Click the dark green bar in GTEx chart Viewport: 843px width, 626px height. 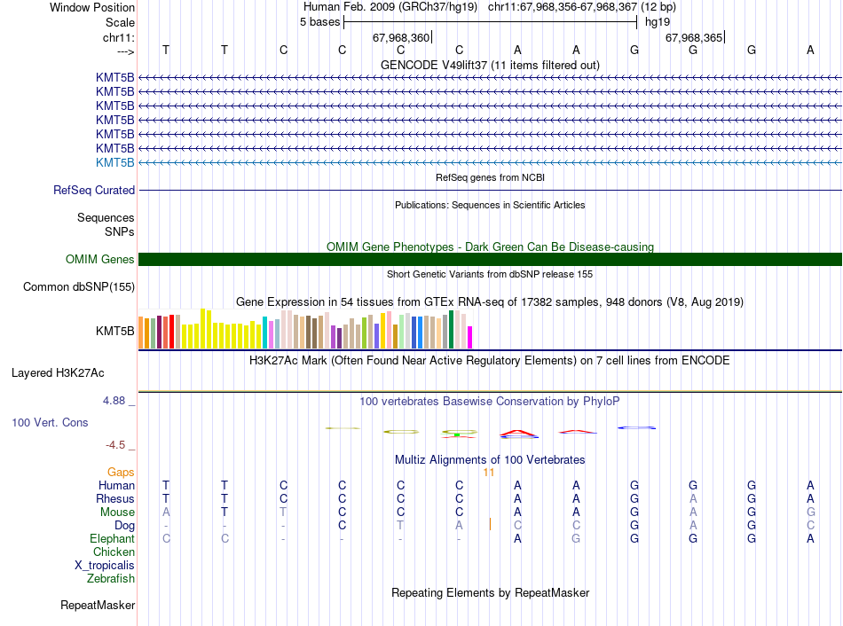(452, 329)
